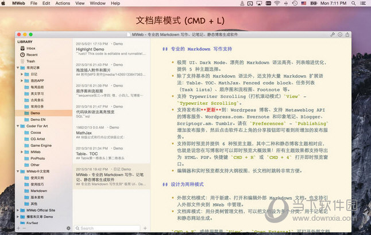The height and width of the screenshot is (235, 371).
Task: Open the View menu
Action: [x=80, y=3]
